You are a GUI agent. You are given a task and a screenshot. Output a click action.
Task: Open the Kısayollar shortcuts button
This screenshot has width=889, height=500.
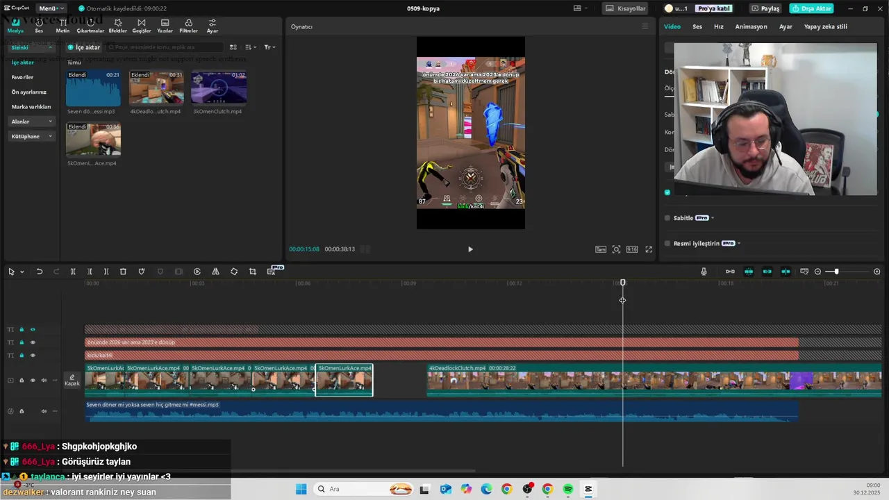pos(626,8)
